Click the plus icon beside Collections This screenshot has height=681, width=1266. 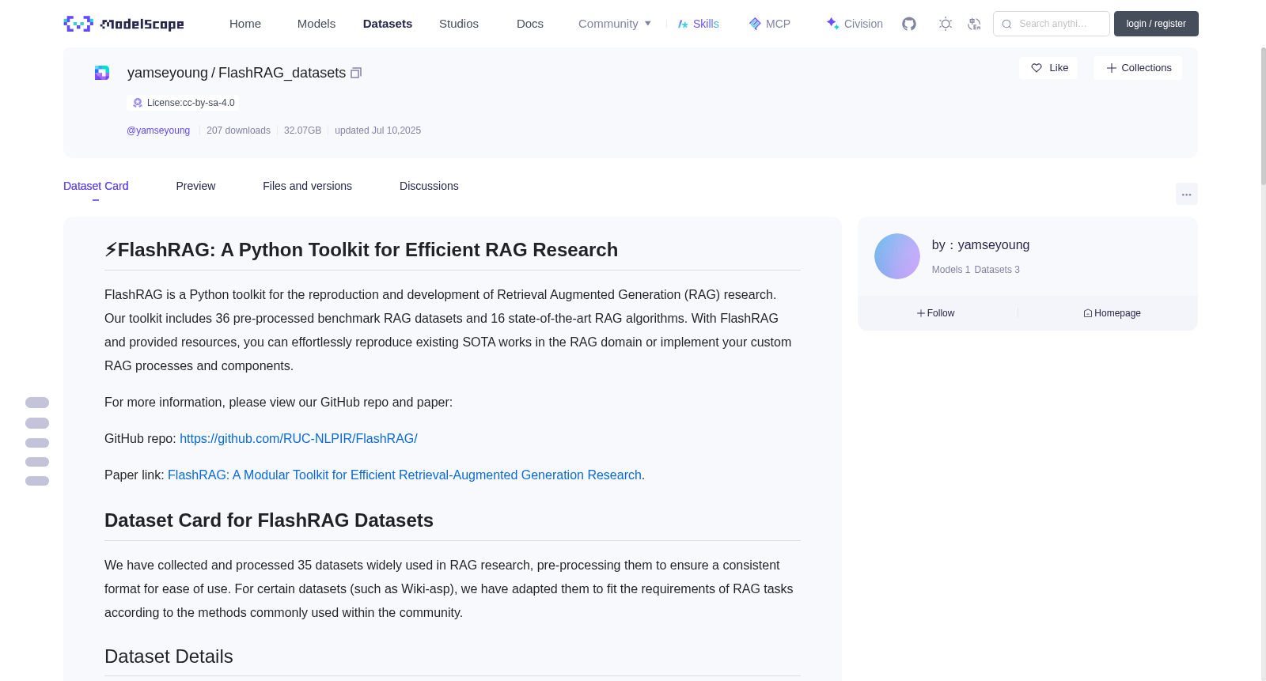1112,68
